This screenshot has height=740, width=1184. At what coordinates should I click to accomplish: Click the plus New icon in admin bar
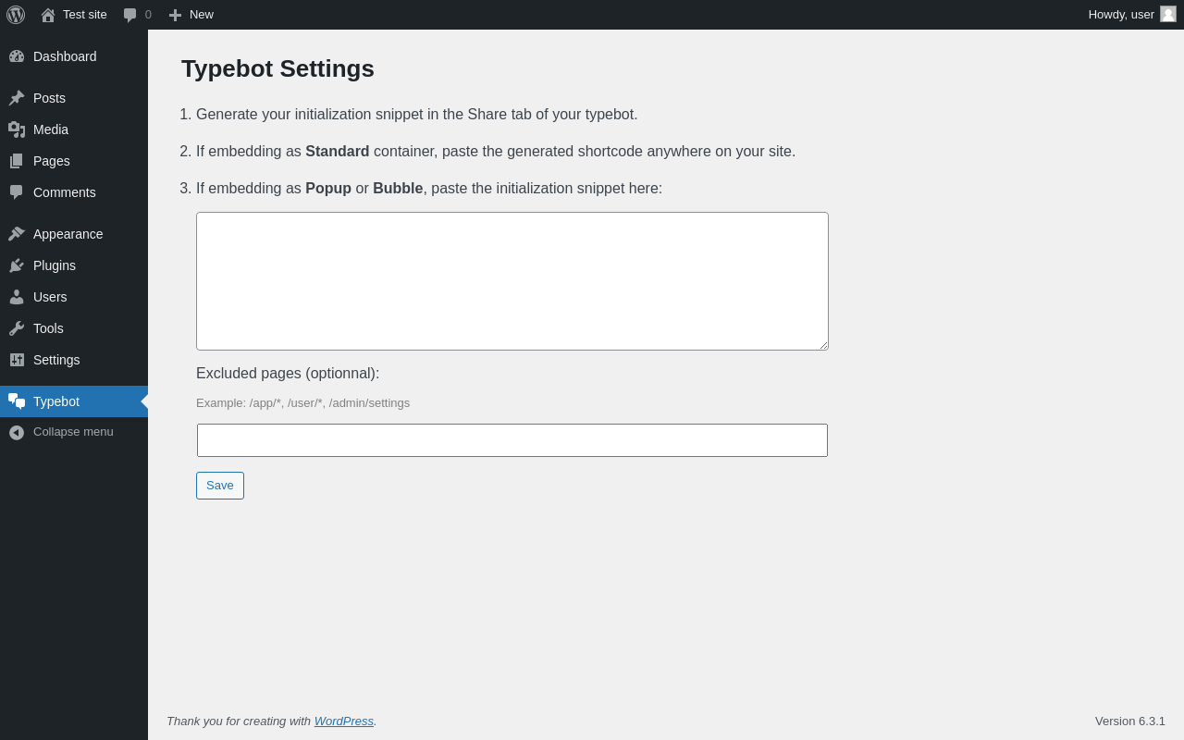pos(175,15)
